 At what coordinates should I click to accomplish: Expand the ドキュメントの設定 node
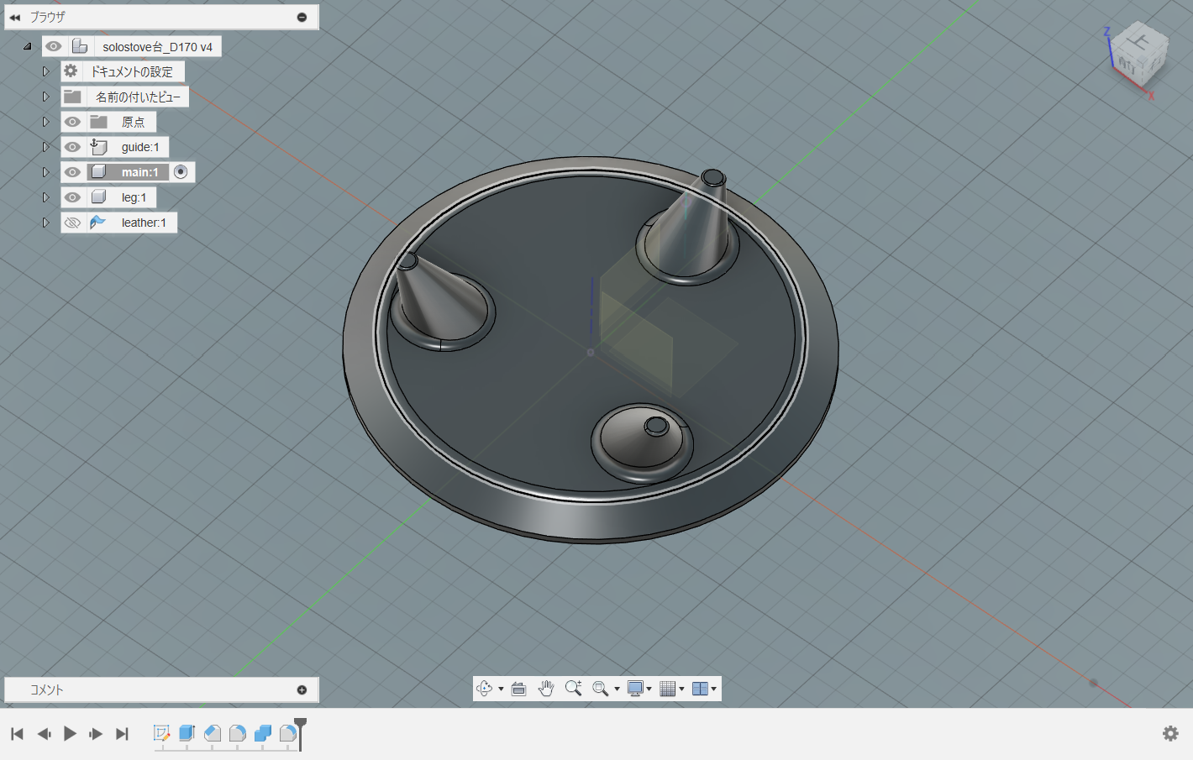(46, 71)
